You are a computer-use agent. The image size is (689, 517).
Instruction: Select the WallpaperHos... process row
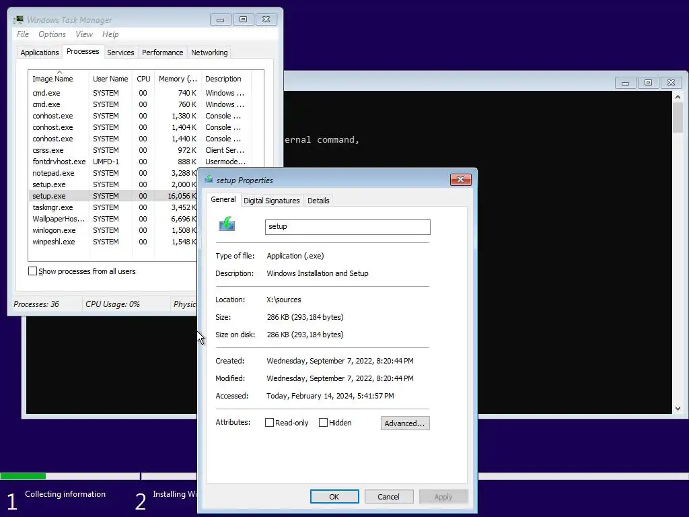coord(114,219)
